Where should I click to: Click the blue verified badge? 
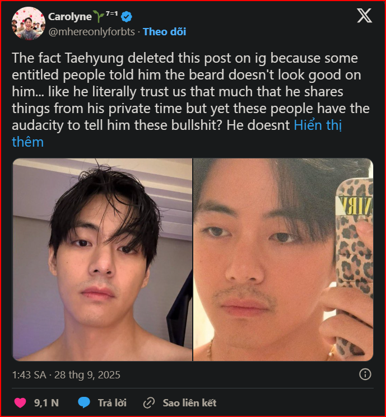coord(127,17)
